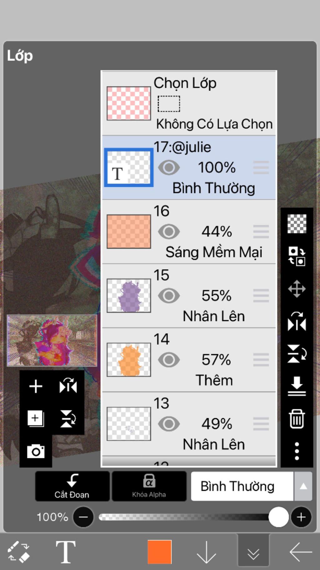Open the three-dot more options menu
This screenshot has height=570, width=320.
click(297, 451)
